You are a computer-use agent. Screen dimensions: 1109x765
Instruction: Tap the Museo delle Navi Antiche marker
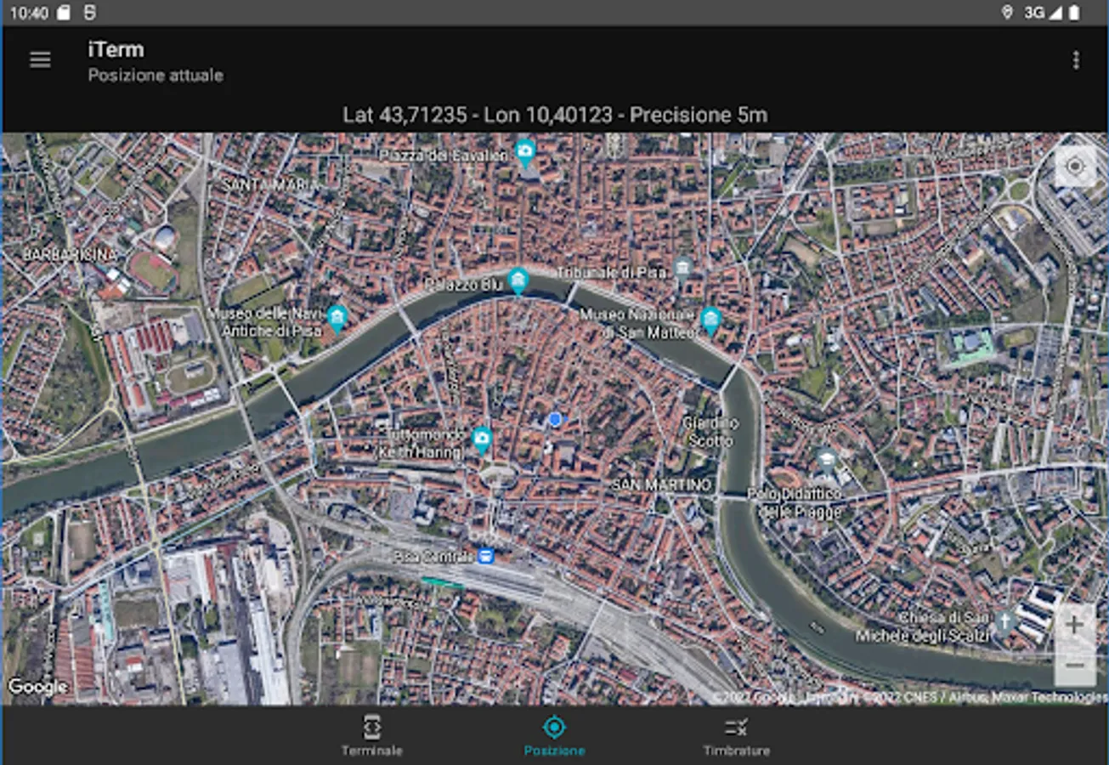tap(337, 319)
